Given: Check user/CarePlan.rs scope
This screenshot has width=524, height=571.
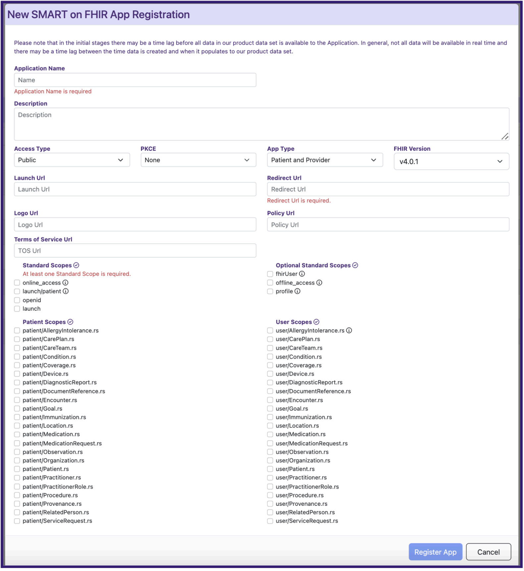Looking at the screenshot, I should coord(270,339).
